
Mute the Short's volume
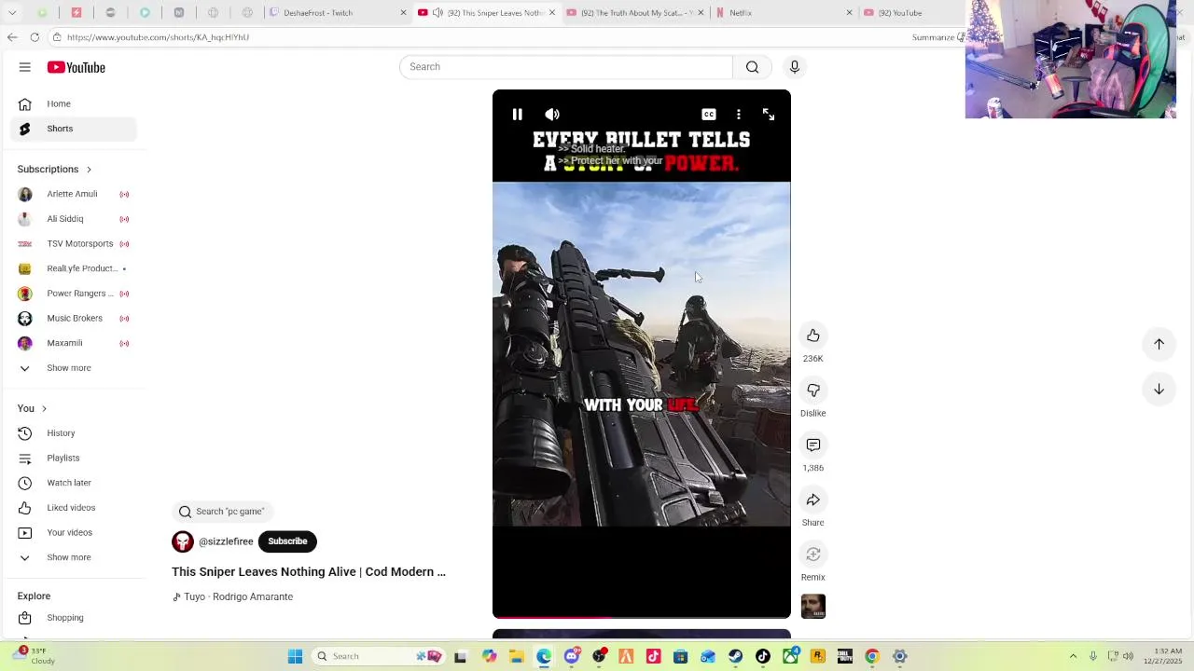tap(552, 115)
